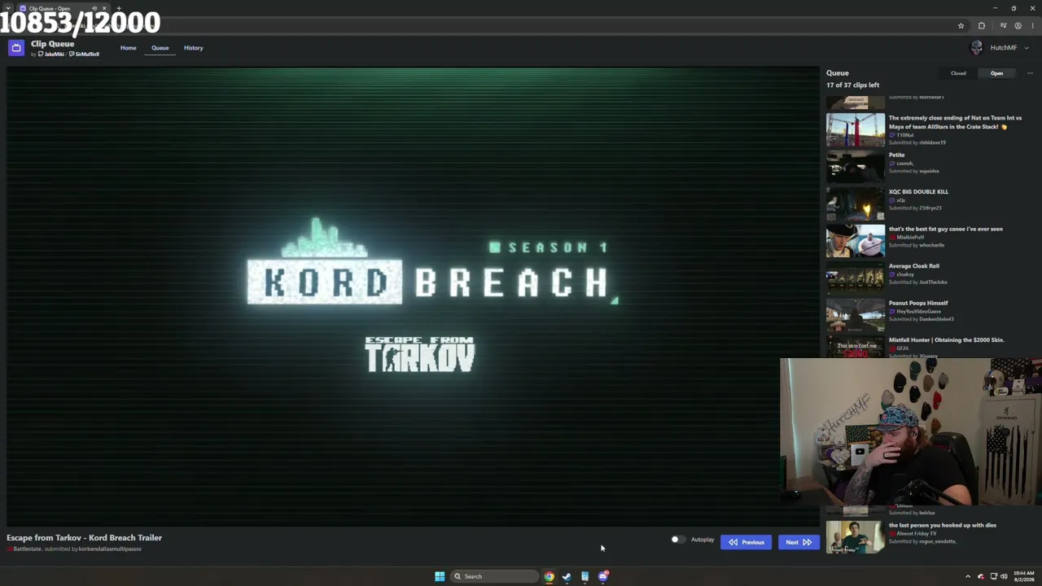Image resolution: width=1042 pixels, height=586 pixels.
Task: Open the taskbar volume control
Action: [x=1004, y=576]
